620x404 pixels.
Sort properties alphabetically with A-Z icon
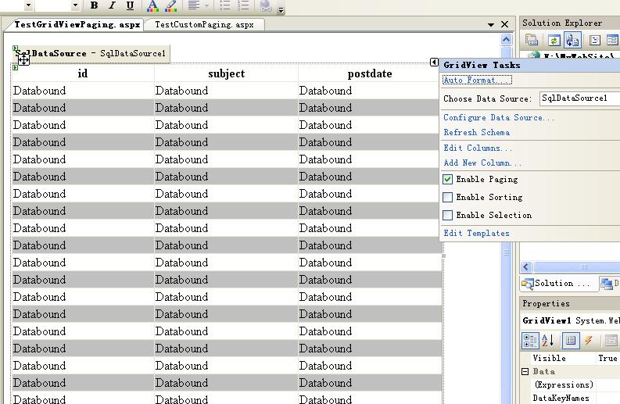pyautogui.click(x=548, y=341)
